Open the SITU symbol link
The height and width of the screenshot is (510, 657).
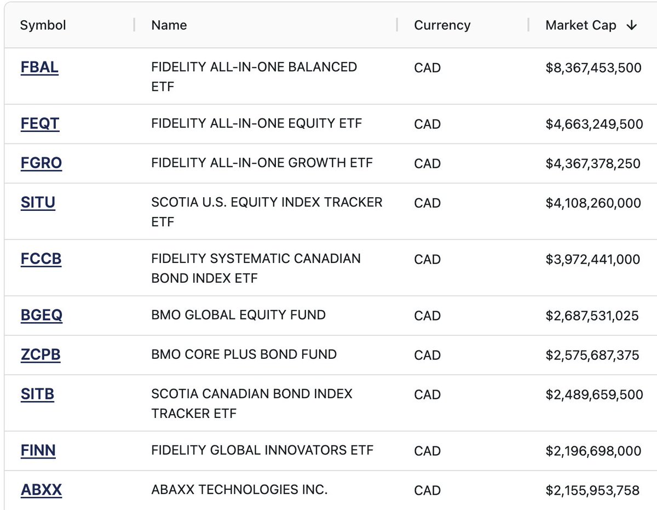point(38,203)
